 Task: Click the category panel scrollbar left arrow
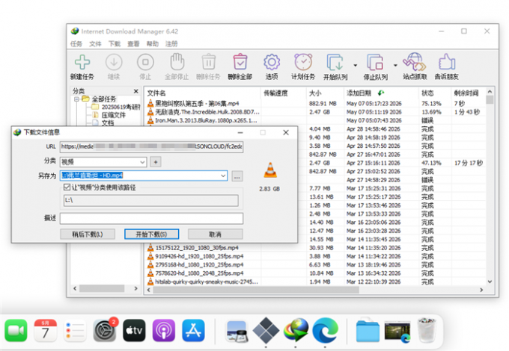(x=75, y=288)
